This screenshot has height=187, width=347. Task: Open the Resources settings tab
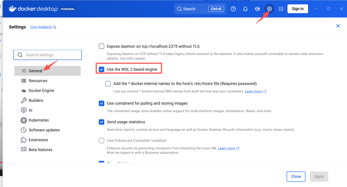pyautogui.click(x=48, y=81)
